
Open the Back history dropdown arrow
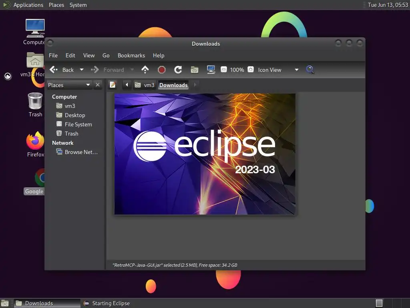(x=82, y=70)
